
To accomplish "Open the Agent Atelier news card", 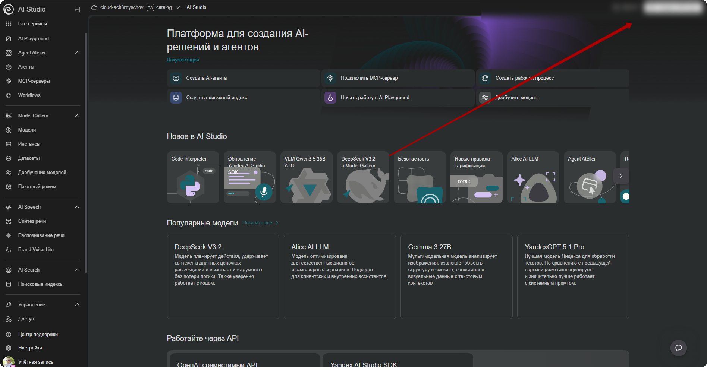I will click(x=590, y=177).
